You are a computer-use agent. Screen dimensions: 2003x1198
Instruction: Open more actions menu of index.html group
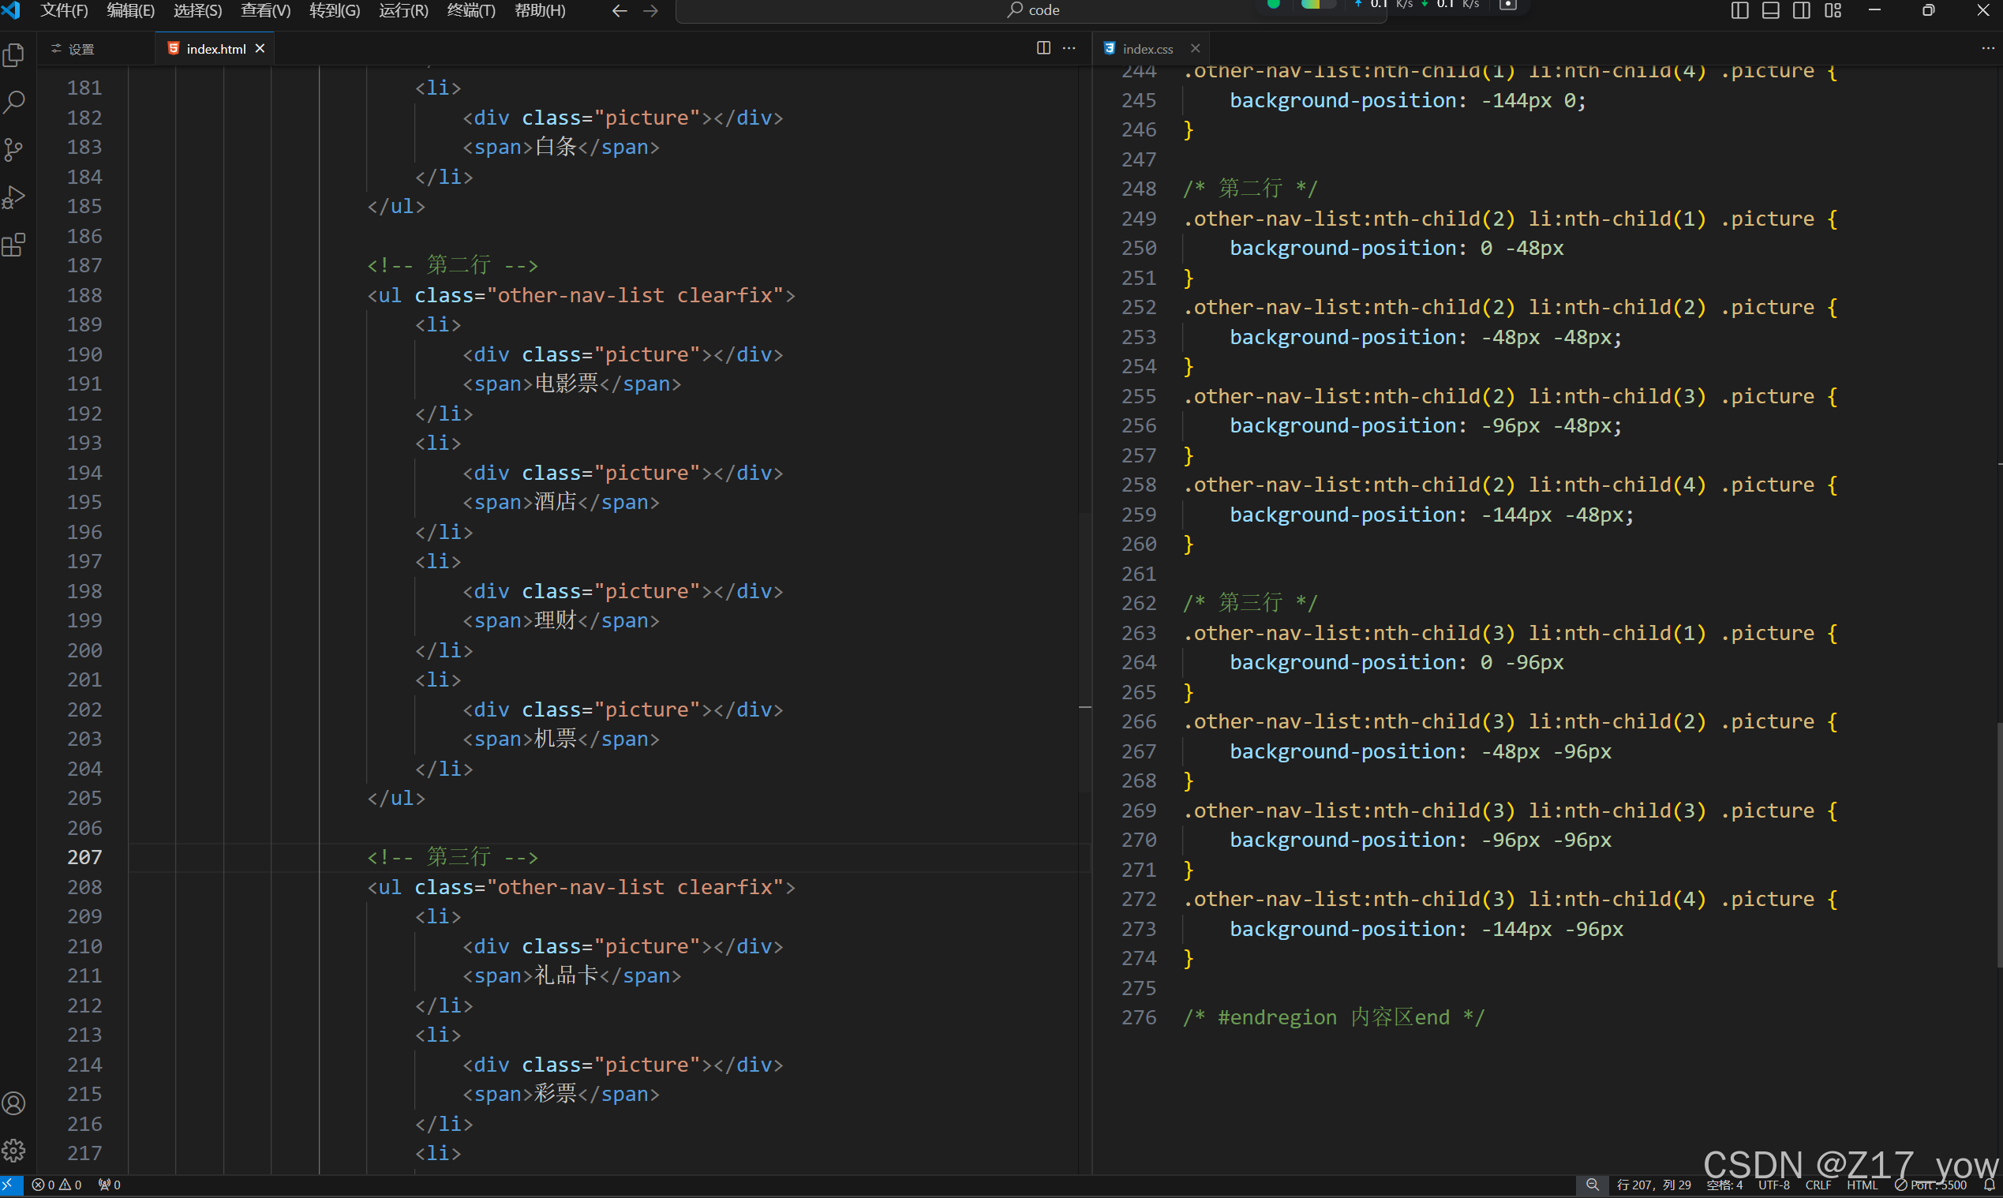coord(1069,48)
